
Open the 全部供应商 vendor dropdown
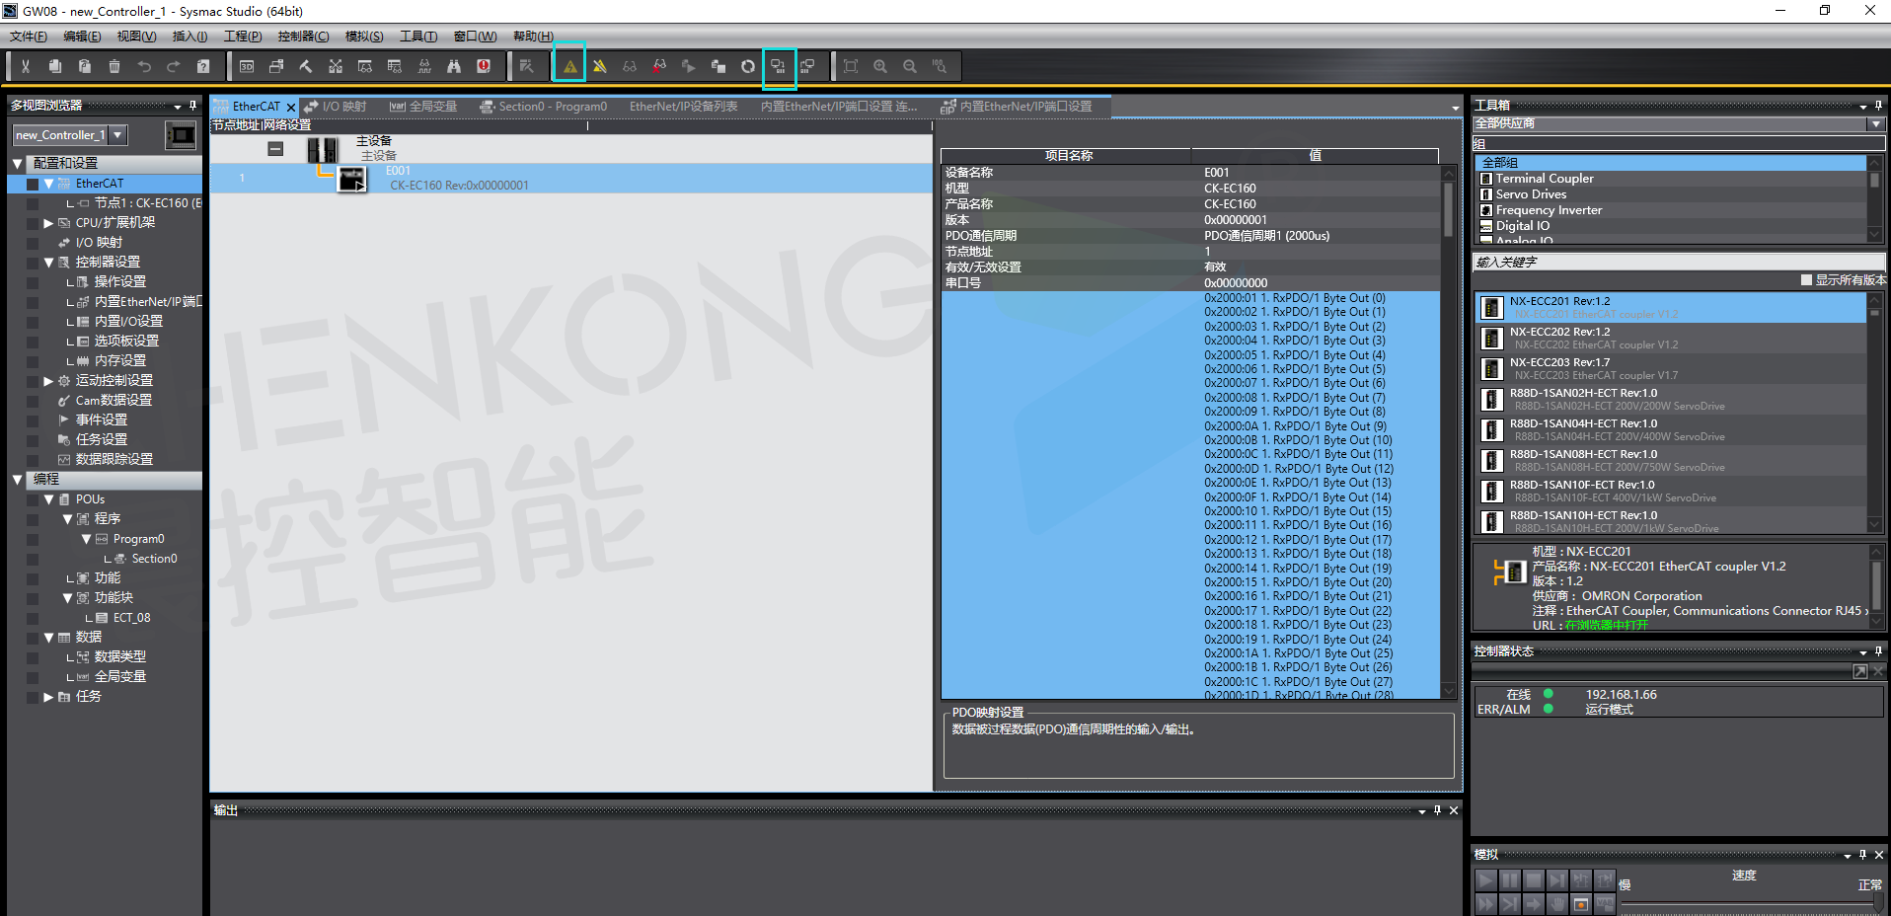(x=1875, y=124)
